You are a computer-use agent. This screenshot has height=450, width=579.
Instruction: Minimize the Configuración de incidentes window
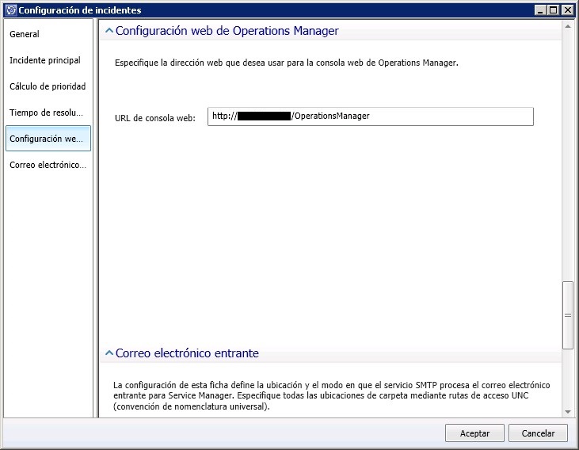(x=541, y=10)
